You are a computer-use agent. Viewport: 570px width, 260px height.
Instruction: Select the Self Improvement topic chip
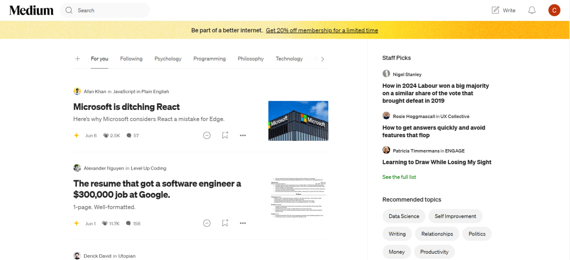456,216
